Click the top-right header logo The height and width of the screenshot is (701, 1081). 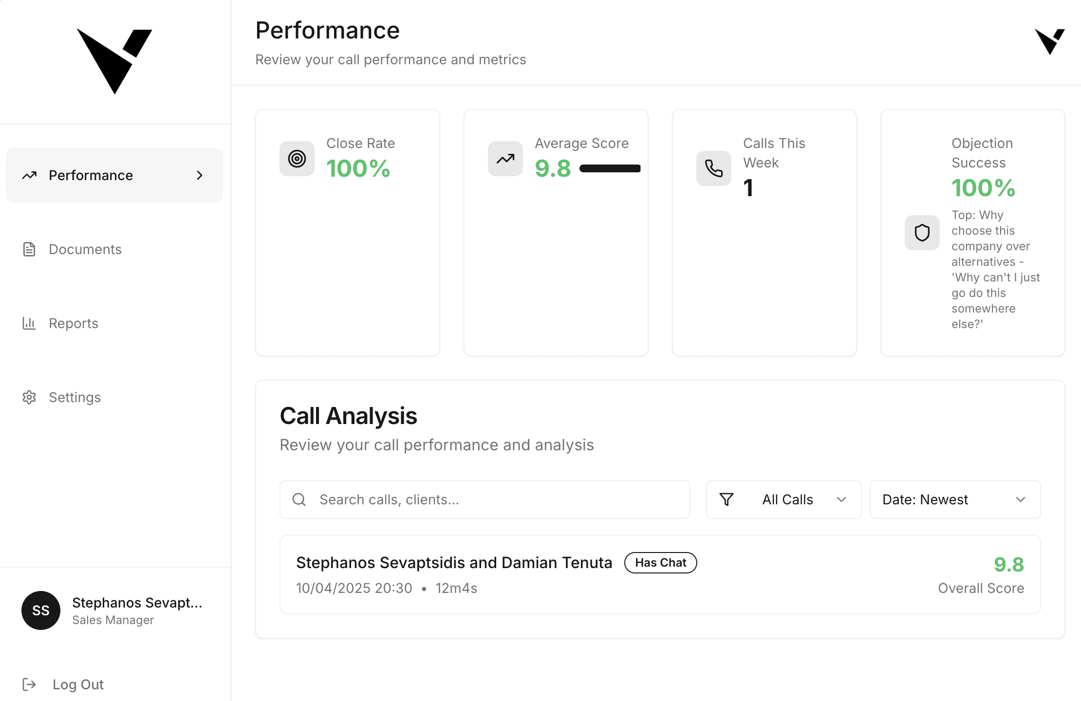click(x=1049, y=41)
